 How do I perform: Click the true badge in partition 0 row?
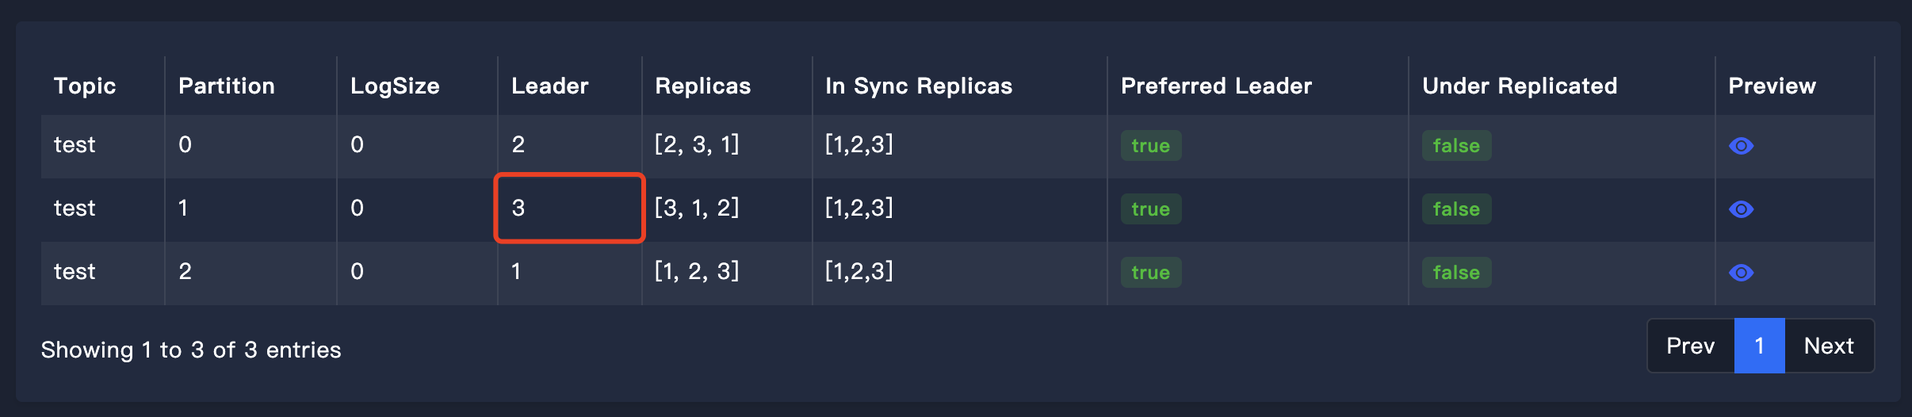[1150, 146]
